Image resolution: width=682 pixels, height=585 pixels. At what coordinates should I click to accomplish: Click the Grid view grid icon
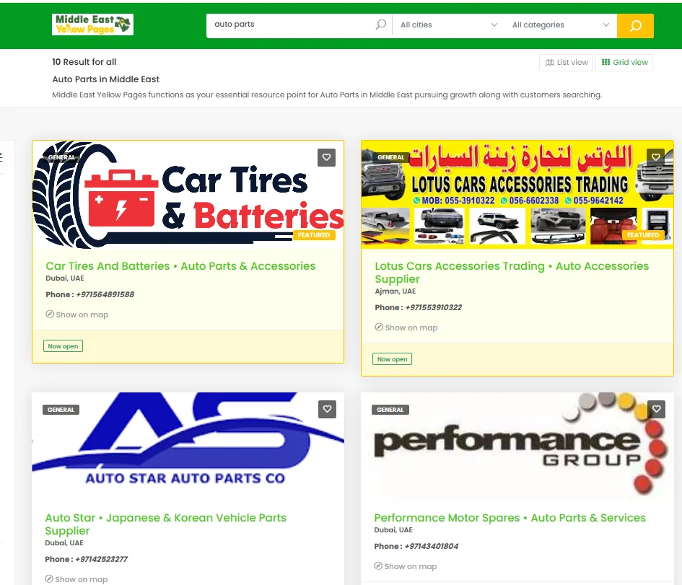click(606, 62)
